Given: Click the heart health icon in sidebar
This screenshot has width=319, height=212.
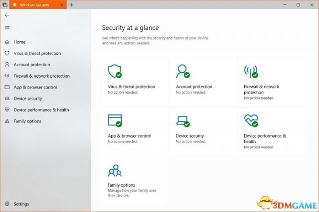Looking at the screenshot, I should point(7,109).
